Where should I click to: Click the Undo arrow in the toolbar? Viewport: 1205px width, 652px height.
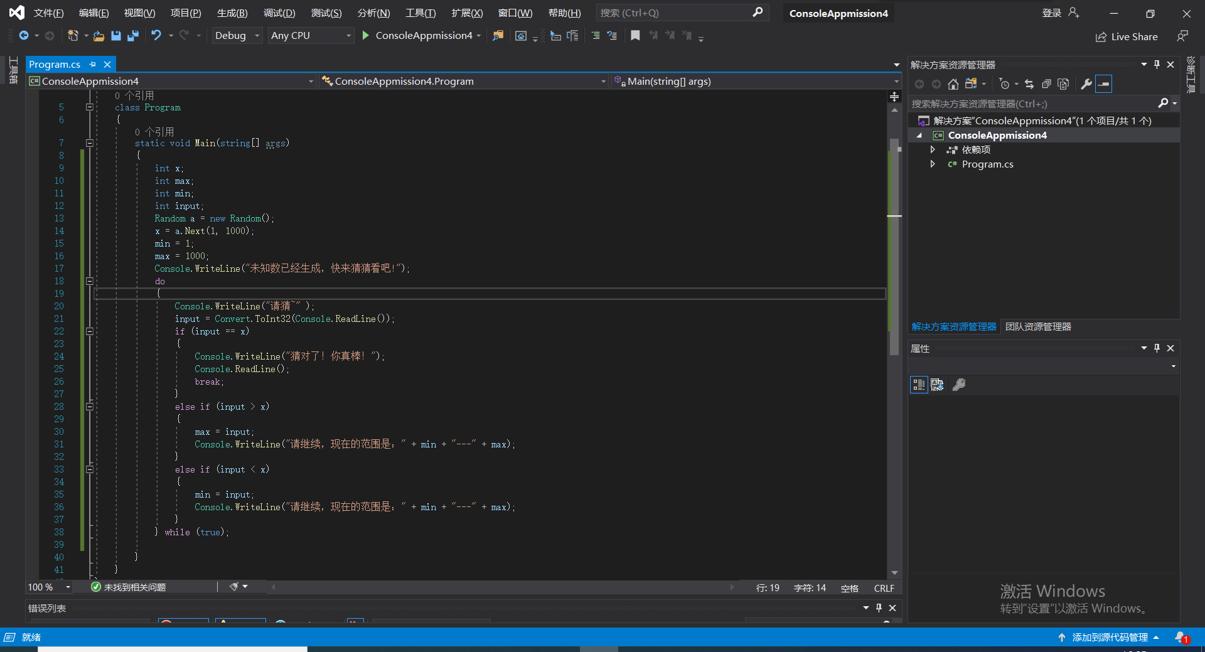point(156,36)
